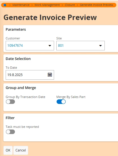
Task: Select the Customer value 10947674 field
Action: (30, 46)
